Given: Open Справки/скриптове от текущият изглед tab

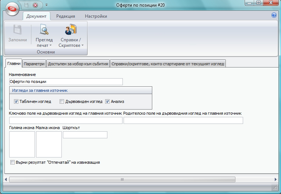Looking at the screenshot, I should click(168, 64).
